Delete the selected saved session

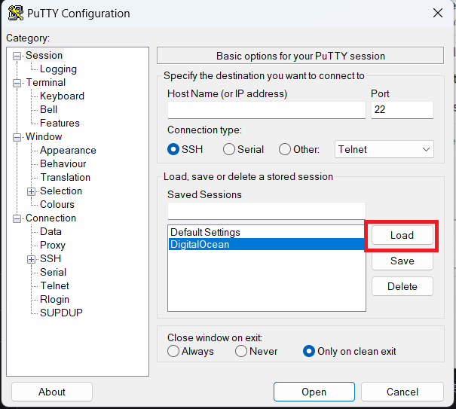(402, 286)
